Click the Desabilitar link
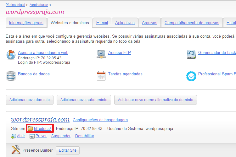This screenshot has height=157, width=236. click(85, 136)
